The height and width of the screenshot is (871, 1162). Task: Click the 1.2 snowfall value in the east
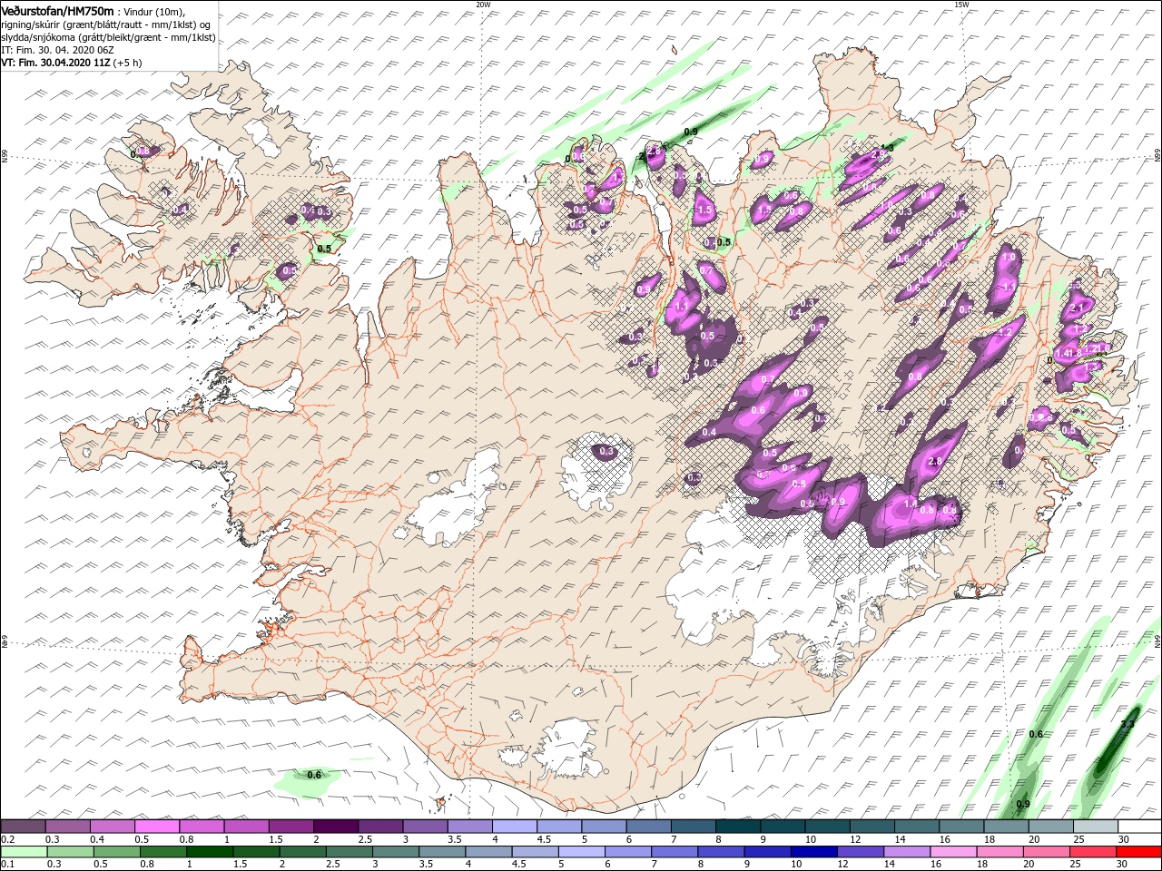1005,333
